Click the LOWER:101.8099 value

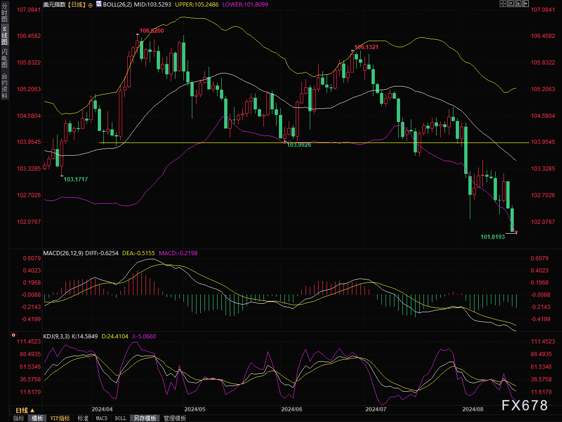246,4
